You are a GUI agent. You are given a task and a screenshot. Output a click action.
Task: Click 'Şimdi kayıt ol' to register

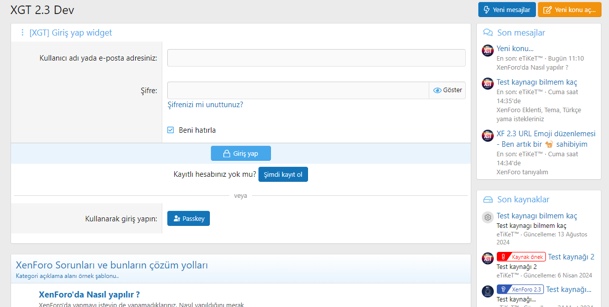[283, 174]
